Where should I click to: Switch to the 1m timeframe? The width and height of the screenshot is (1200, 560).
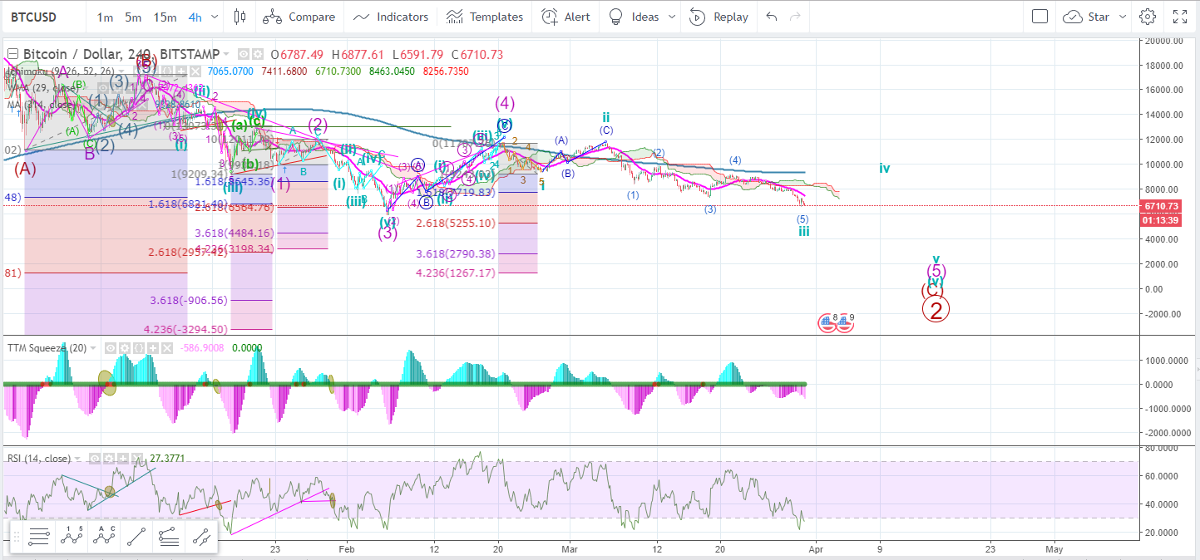click(106, 17)
